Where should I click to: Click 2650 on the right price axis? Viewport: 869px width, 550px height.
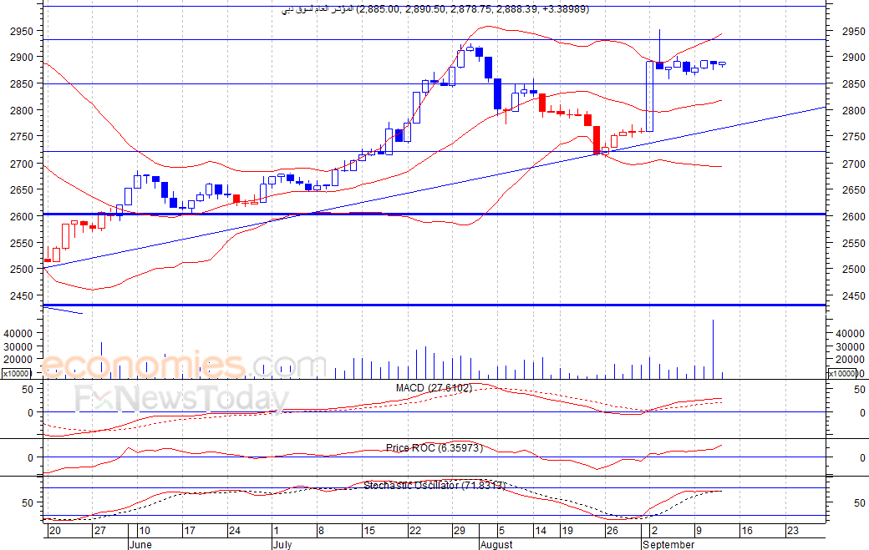(853, 189)
